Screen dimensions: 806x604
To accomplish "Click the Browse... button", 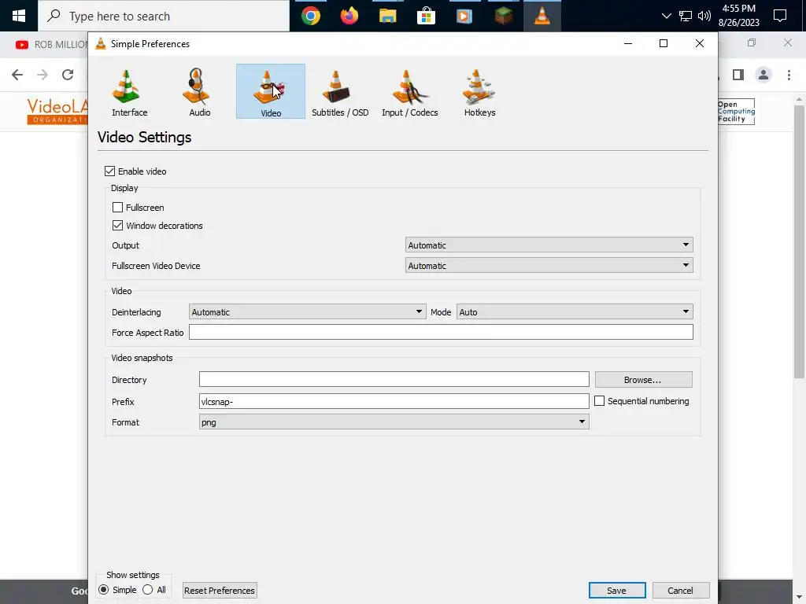I will point(644,380).
